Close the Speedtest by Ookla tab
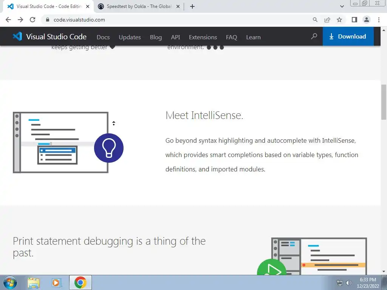The height and width of the screenshot is (290, 387). (178, 7)
